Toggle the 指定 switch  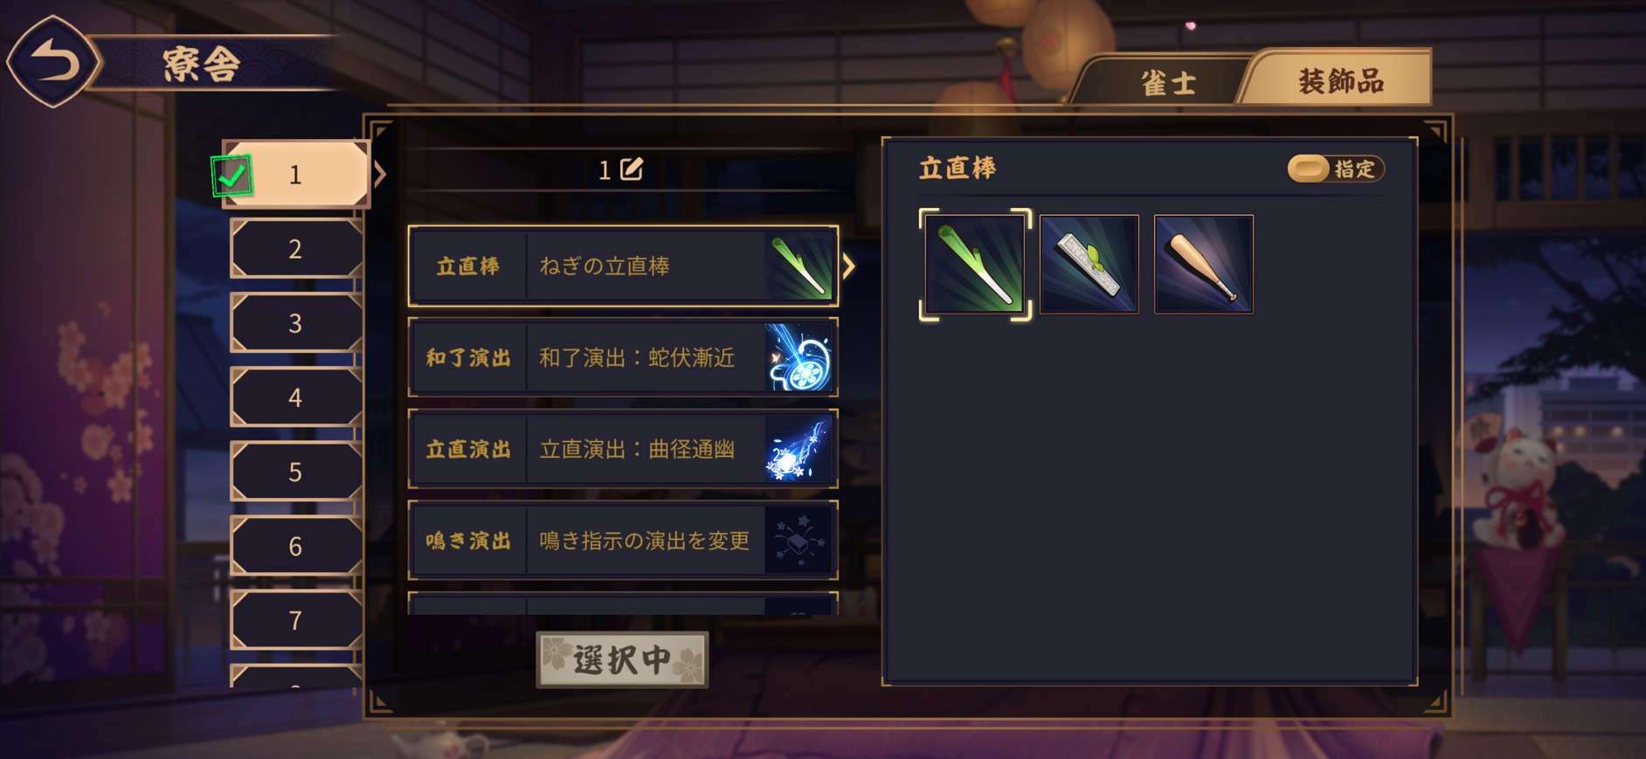click(x=1336, y=169)
